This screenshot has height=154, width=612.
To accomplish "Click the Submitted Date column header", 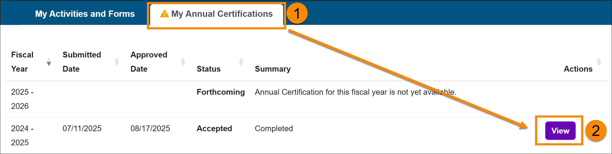I will coord(82,62).
